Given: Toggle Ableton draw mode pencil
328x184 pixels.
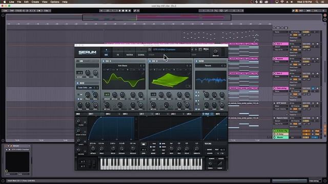Looking at the screenshot, I should click(x=293, y=11).
